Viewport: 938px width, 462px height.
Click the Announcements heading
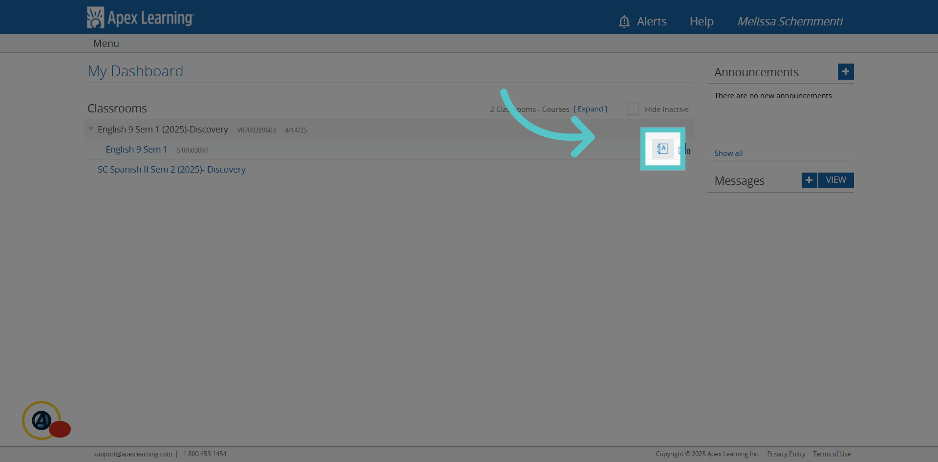click(x=756, y=72)
